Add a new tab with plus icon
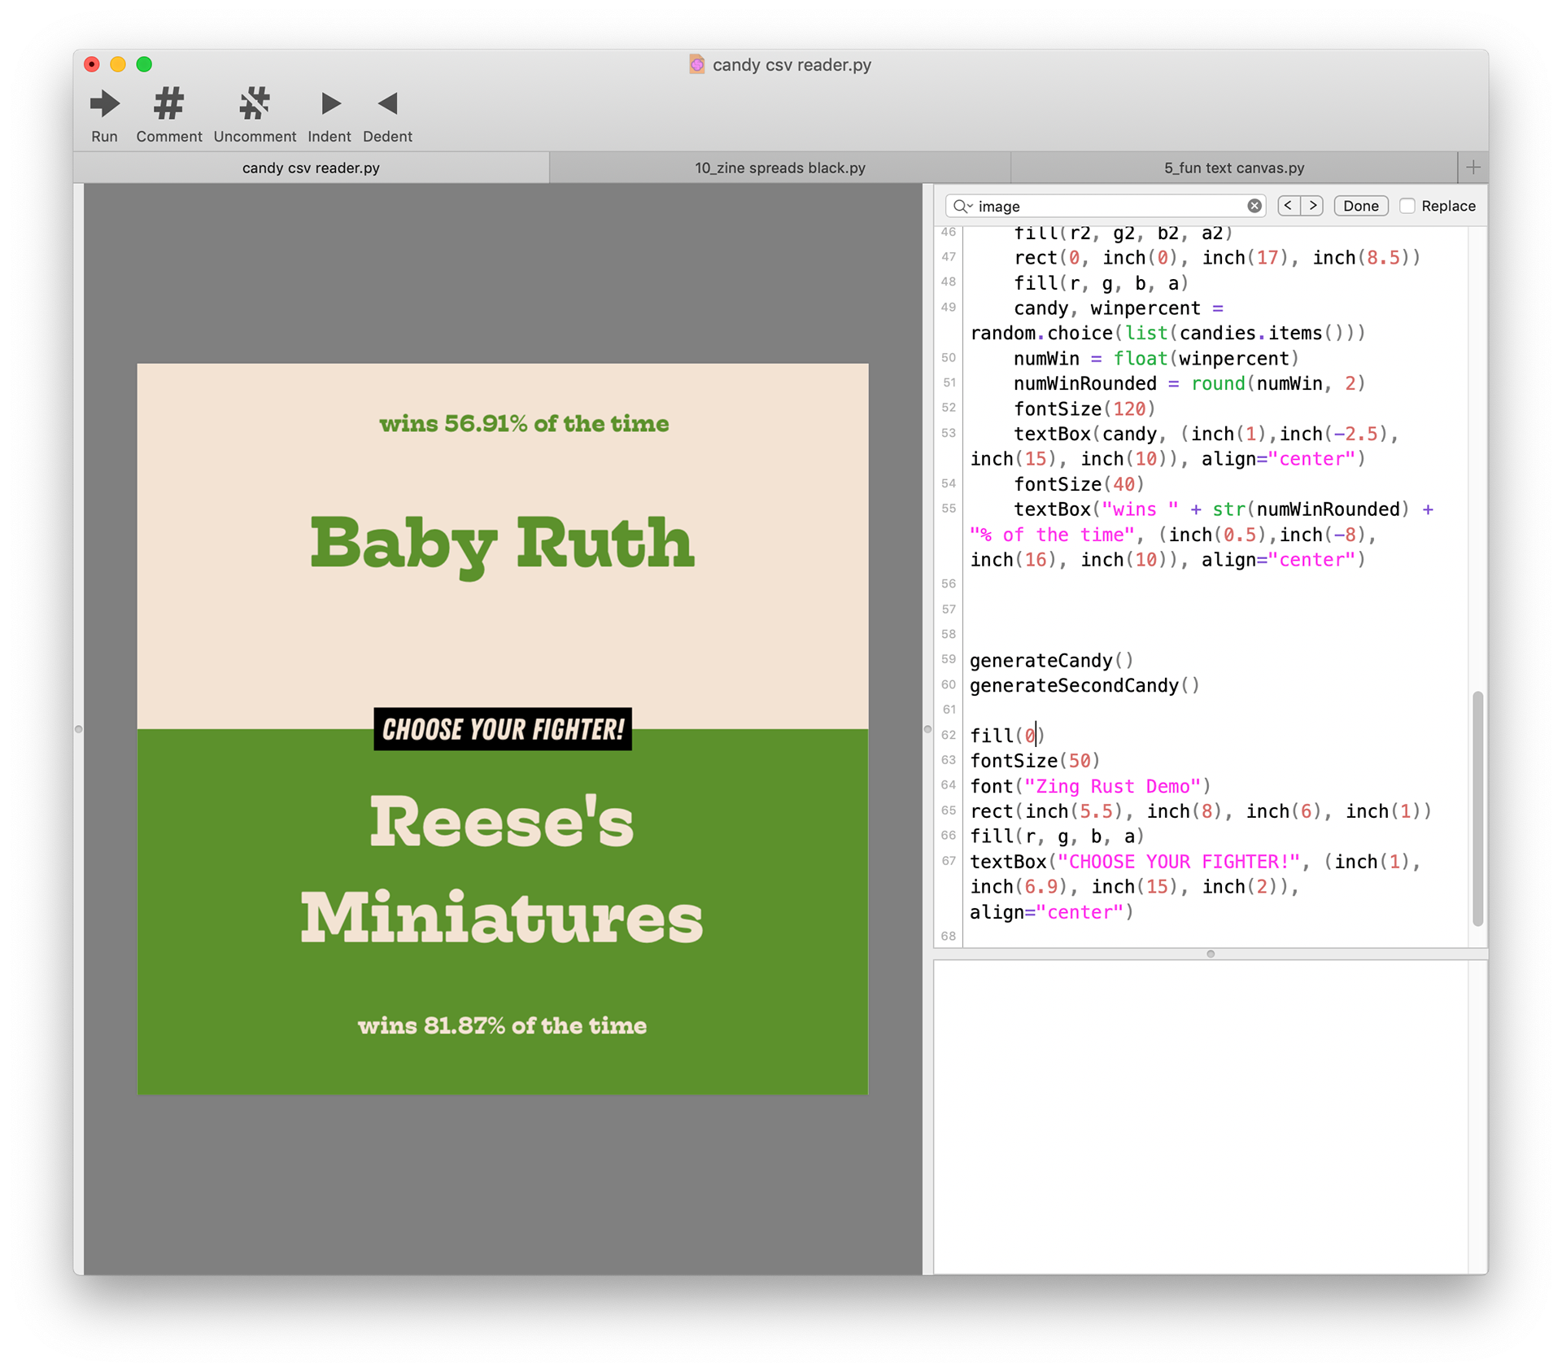The image size is (1562, 1372). pyautogui.click(x=1473, y=168)
